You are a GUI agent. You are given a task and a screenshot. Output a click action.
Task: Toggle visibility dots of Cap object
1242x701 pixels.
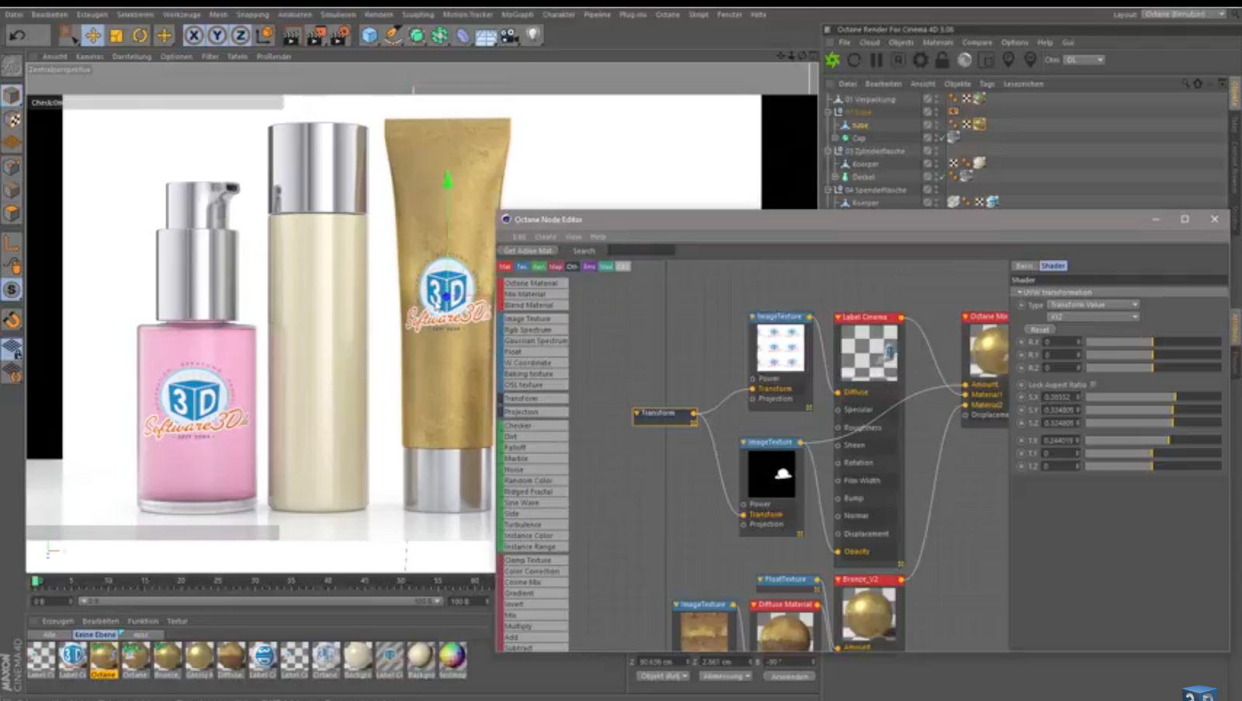coord(937,138)
